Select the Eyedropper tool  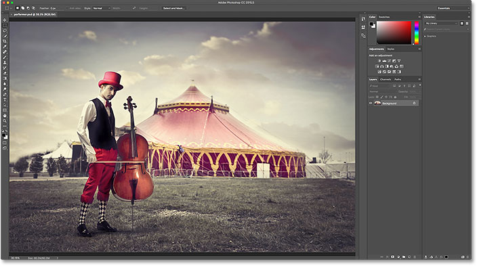click(5, 46)
